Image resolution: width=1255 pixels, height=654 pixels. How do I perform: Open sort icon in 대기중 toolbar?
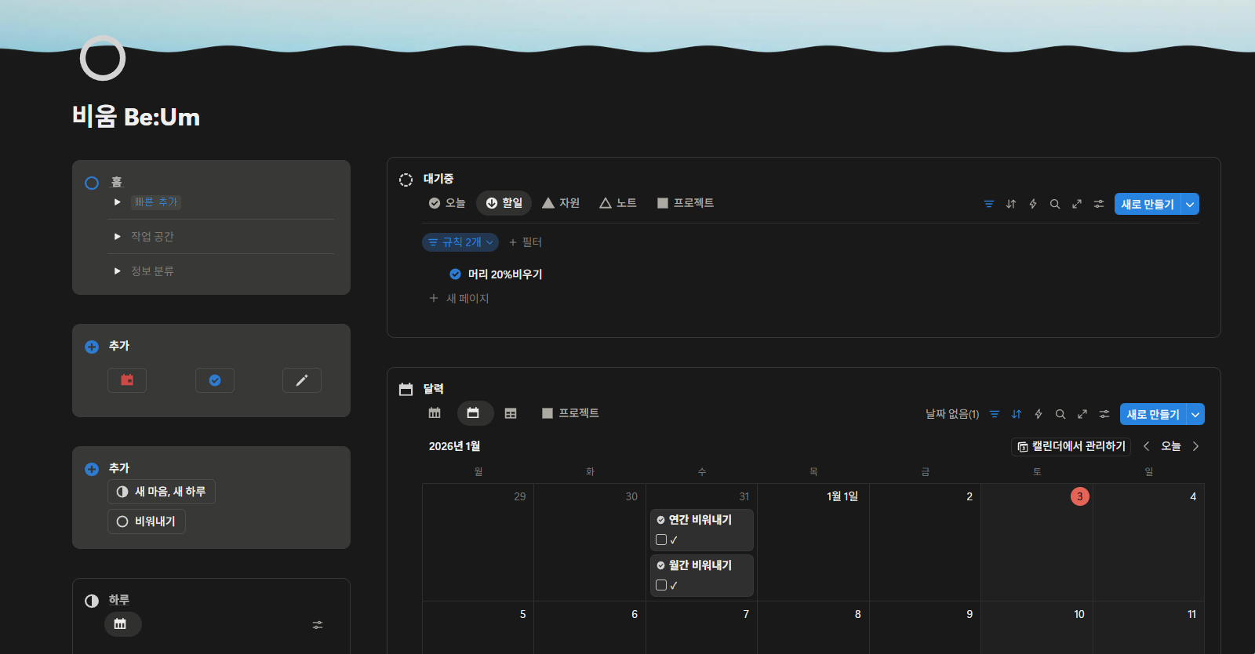tap(1011, 204)
